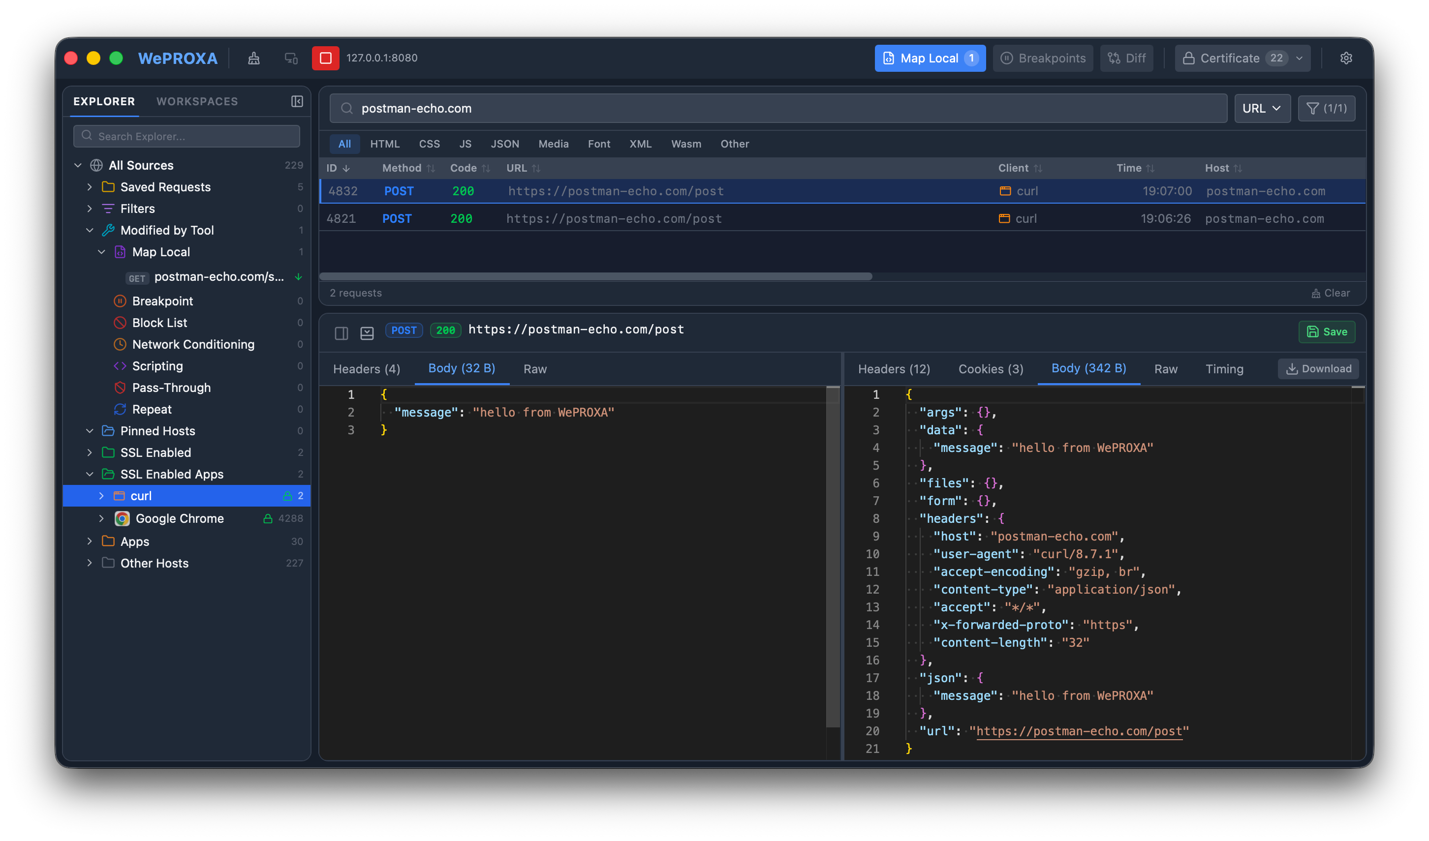
Task: Click Clear in the request list footer
Action: coord(1330,294)
